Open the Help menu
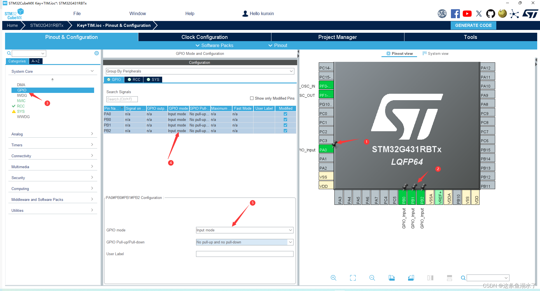 190,13
